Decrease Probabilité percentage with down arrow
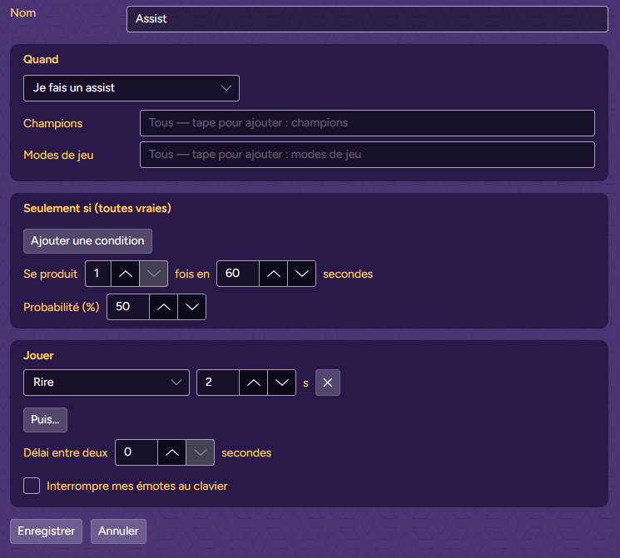 [191, 307]
